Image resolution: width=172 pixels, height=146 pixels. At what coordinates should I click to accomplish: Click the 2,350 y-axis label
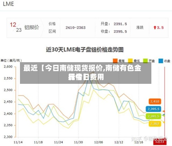pos(8,125)
